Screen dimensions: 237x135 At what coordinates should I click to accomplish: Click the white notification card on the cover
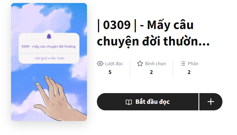[49, 48]
